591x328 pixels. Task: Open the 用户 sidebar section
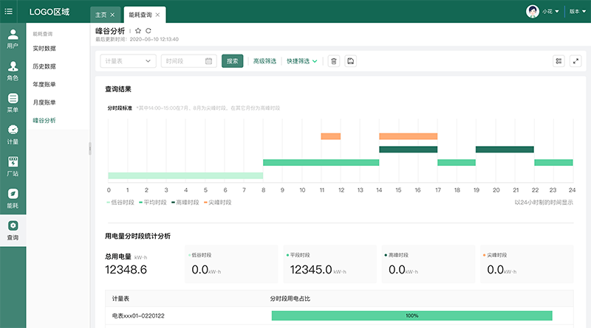(13, 39)
